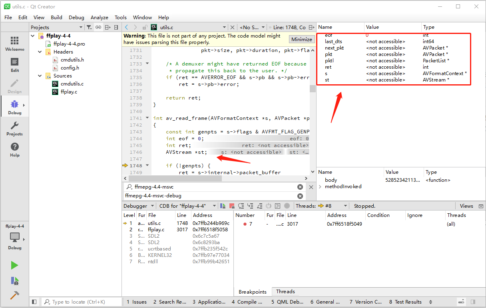Toggle the left sidebar visibility button

[34, 302]
